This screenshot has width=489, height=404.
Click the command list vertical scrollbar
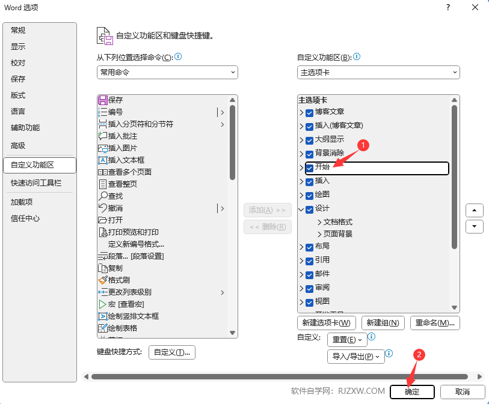coord(232,142)
